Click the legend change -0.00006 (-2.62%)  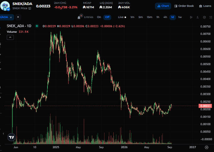click(x=112, y=26)
